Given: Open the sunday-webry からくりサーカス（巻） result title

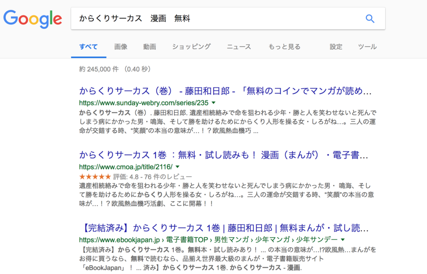Looking at the screenshot, I should (225, 91).
